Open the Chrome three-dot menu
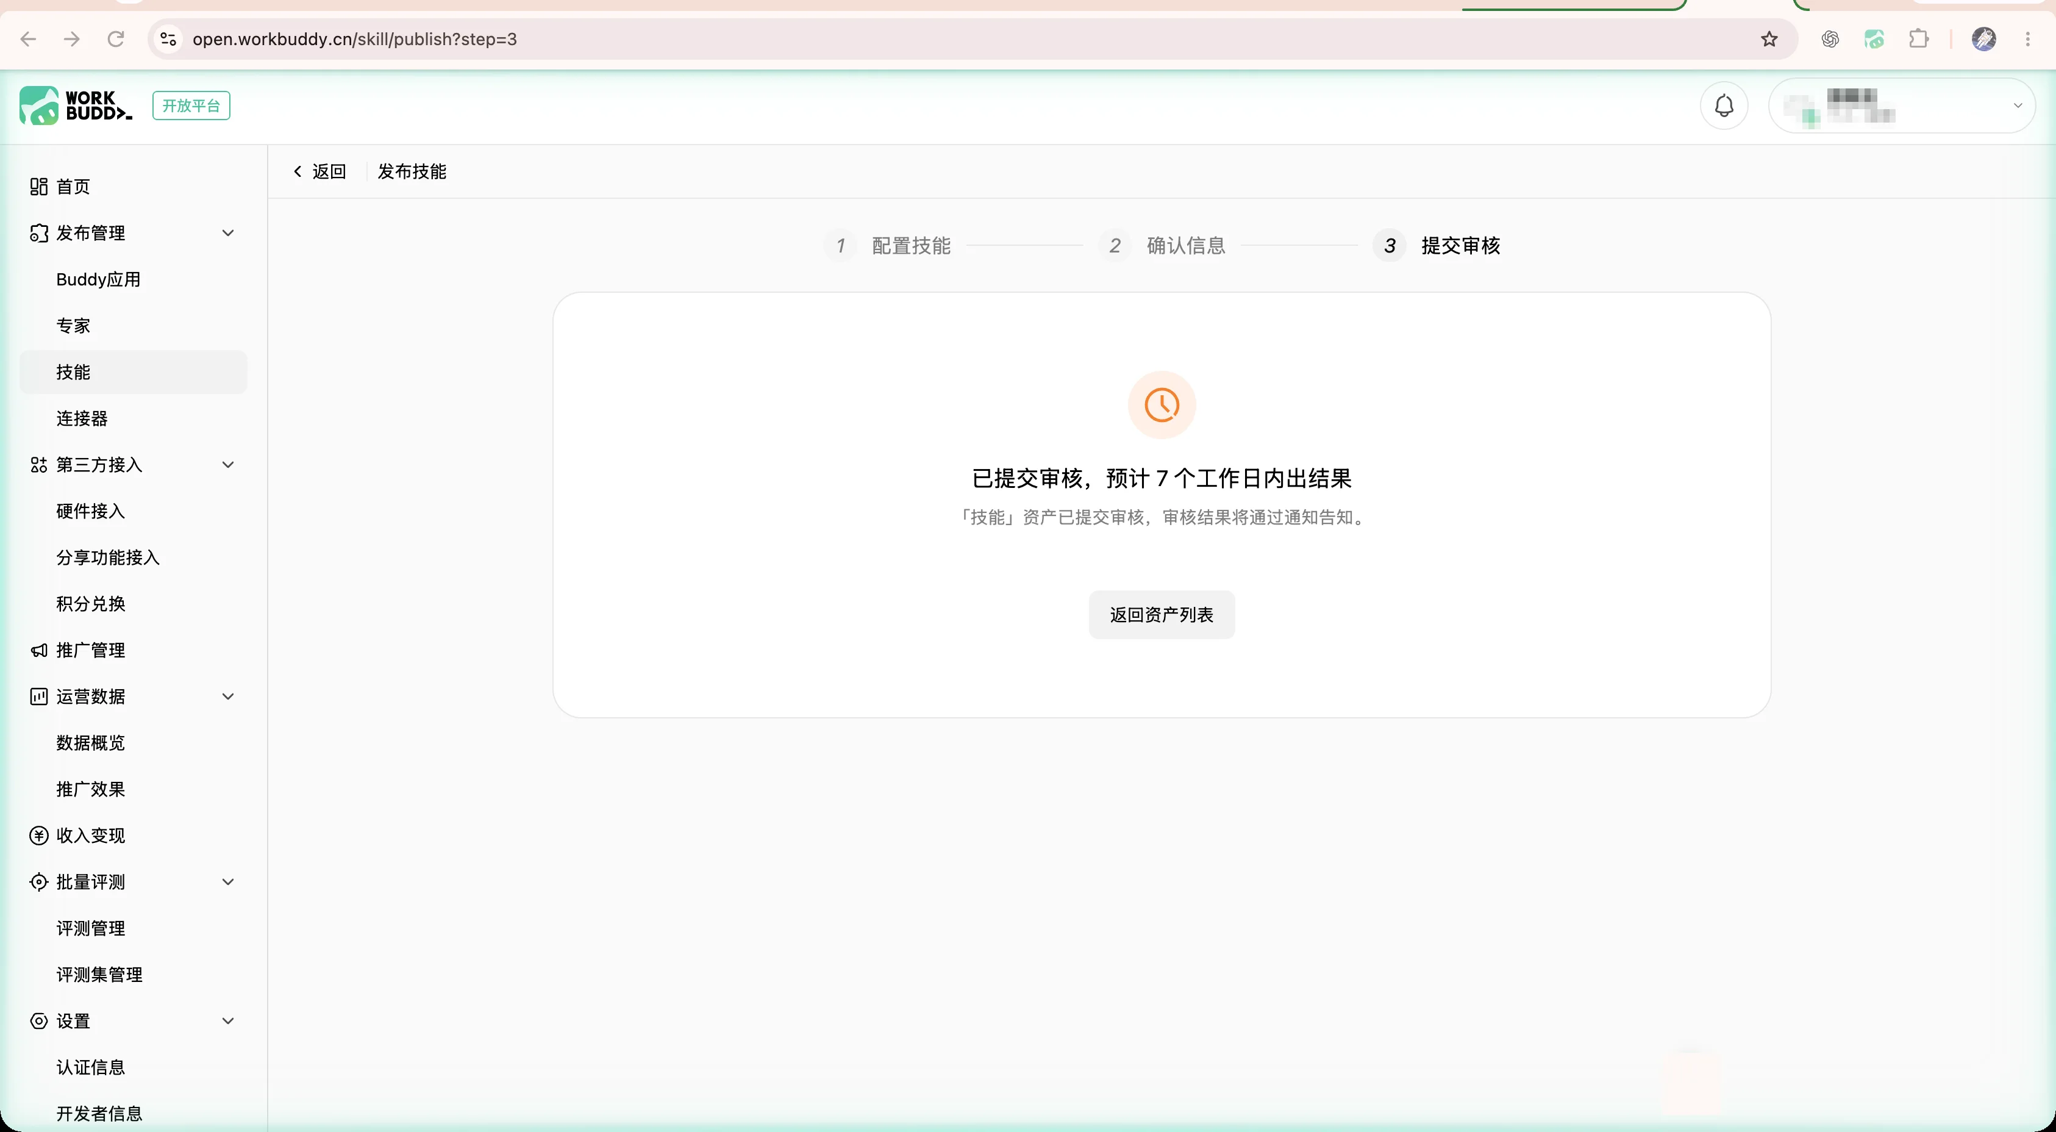 [x=2027, y=38]
